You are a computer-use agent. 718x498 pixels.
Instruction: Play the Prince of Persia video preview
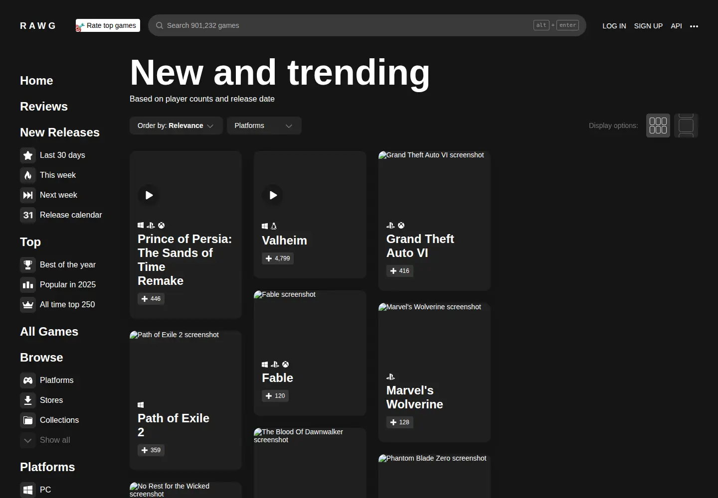pos(149,195)
